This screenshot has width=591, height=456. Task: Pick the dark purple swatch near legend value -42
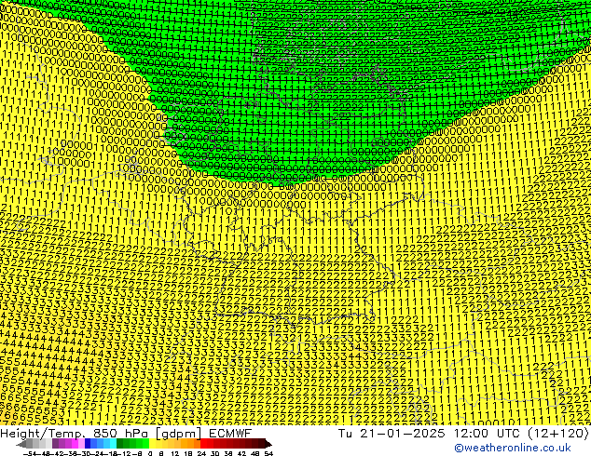coord(55,444)
